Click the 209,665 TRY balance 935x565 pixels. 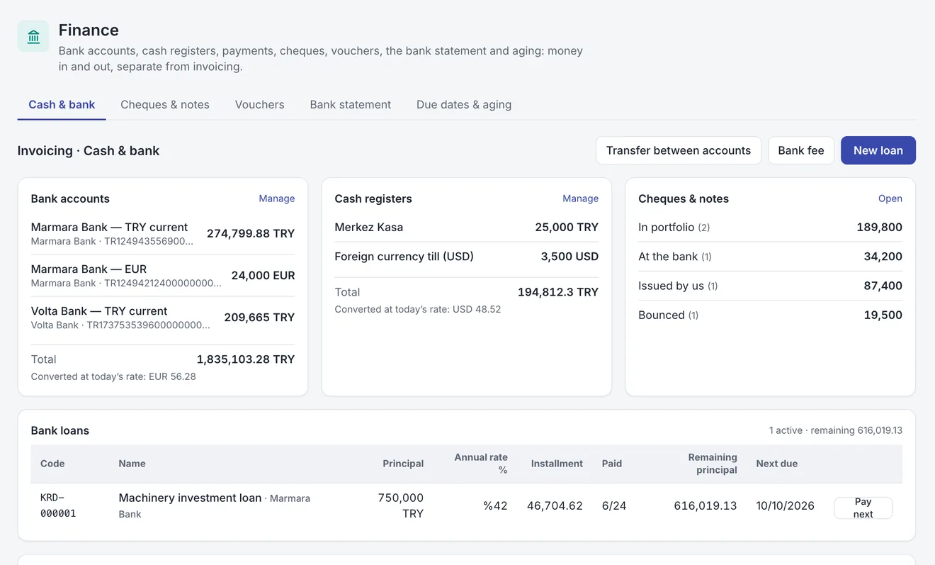(259, 317)
